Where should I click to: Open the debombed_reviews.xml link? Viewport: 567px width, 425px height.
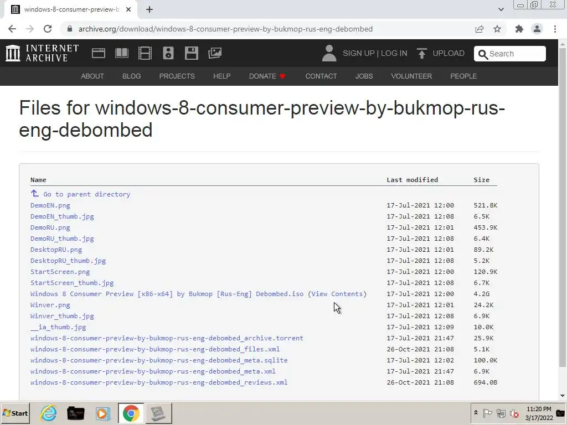coord(159,382)
